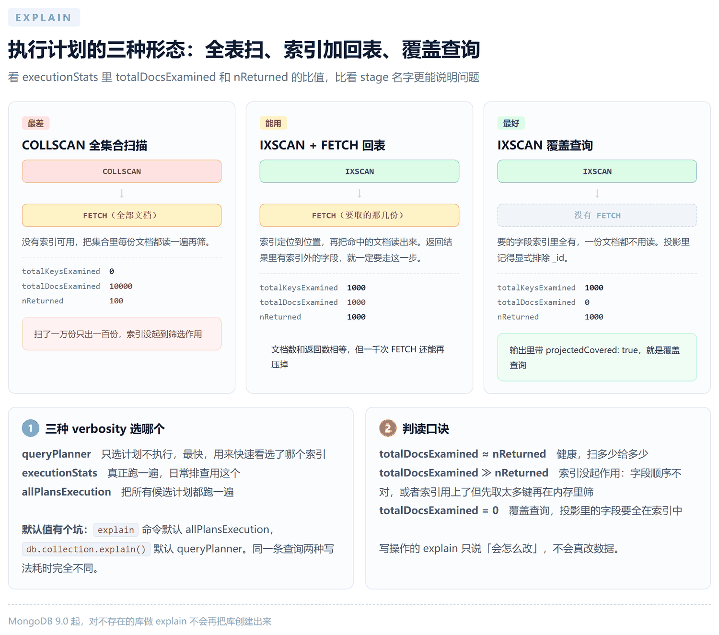Select the FETCH（全部文档）stage box

click(x=122, y=215)
